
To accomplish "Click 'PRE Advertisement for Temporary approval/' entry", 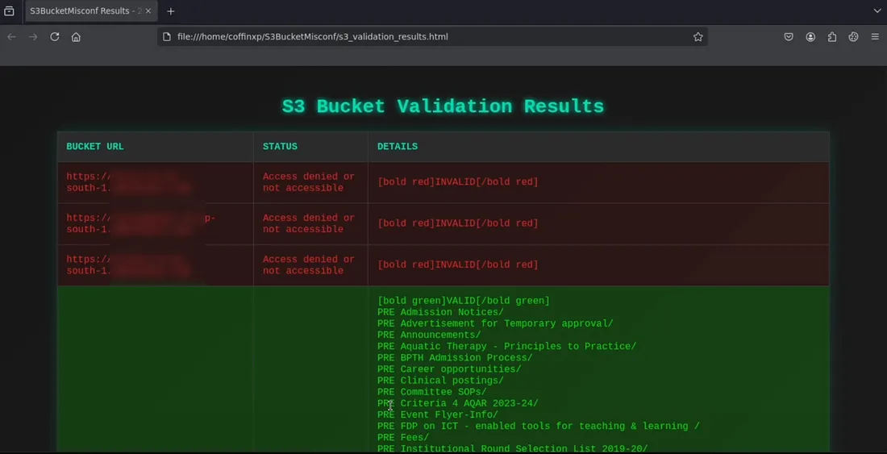I will click(496, 323).
